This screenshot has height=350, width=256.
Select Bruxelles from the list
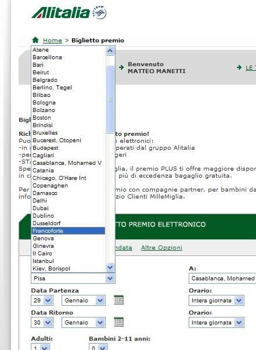coord(68,133)
